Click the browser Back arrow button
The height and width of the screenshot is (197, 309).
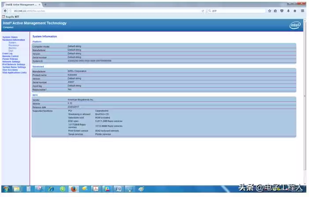5,11
